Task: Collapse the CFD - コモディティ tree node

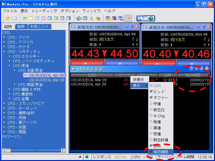Action: point(4,52)
